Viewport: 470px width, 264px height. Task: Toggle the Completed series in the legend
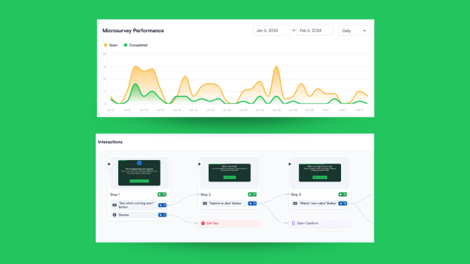click(x=136, y=45)
